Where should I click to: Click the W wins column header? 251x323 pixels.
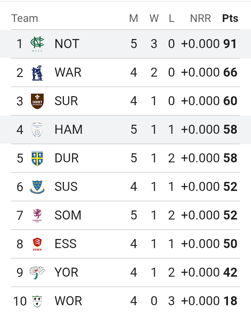click(154, 18)
